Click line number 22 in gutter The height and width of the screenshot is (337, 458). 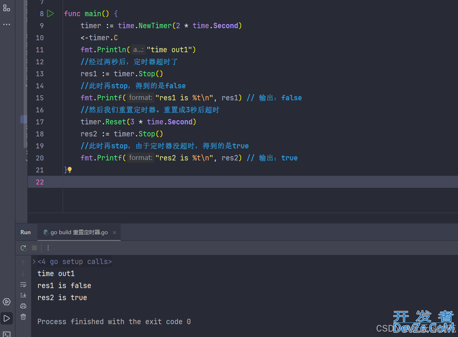(40, 182)
